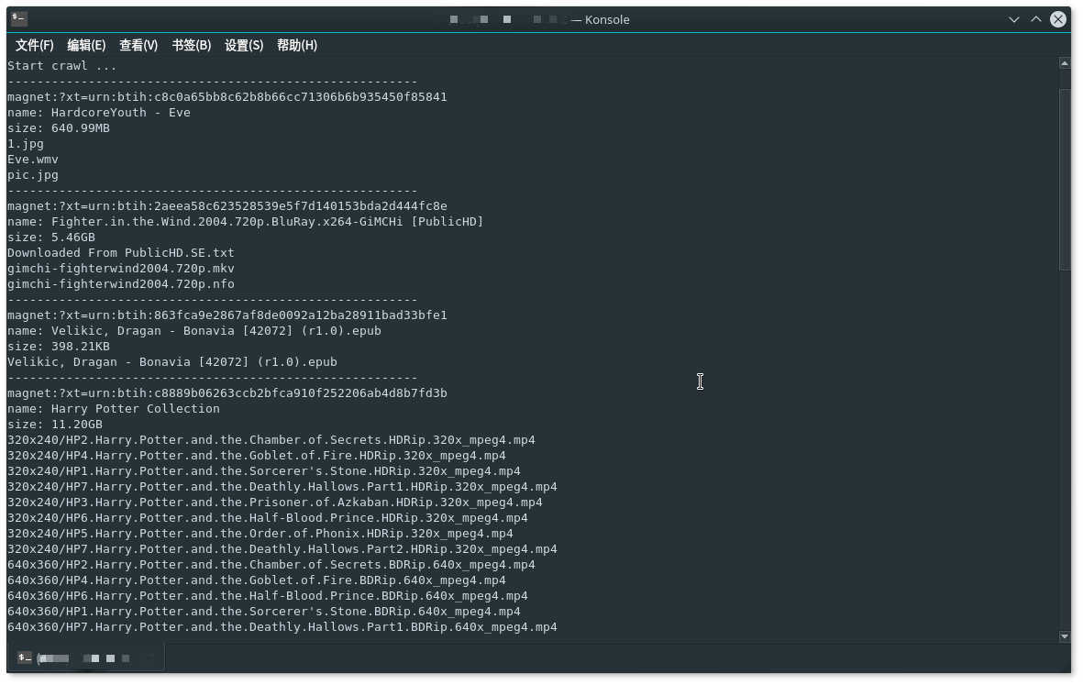Click 320x240 HP5 Order.of.Phonix file line

click(260, 534)
